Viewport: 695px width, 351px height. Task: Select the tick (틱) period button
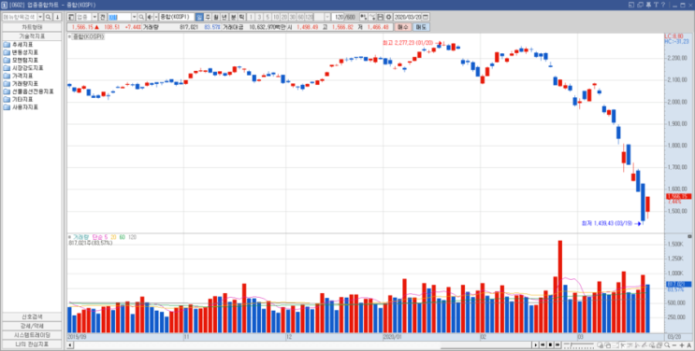click(241, 17)
